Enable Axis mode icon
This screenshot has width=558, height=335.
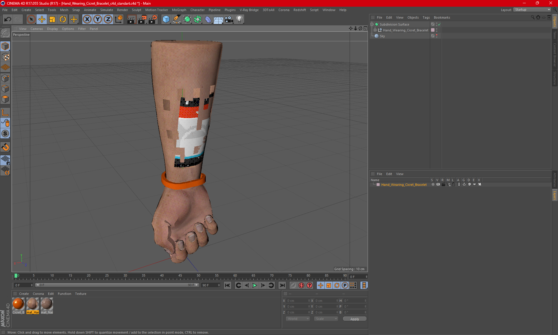click(5, 113)
